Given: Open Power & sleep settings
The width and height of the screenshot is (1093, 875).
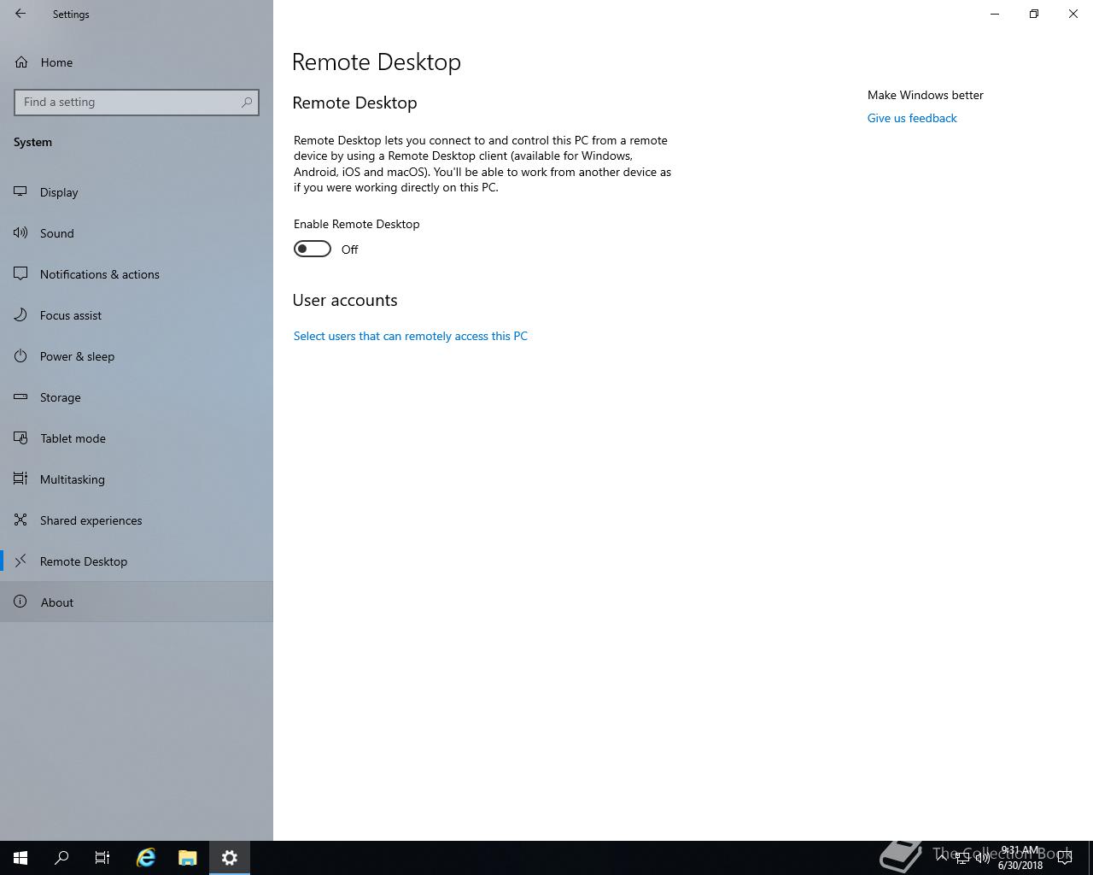Looking at the screenshot, I should tap(137, 356).
